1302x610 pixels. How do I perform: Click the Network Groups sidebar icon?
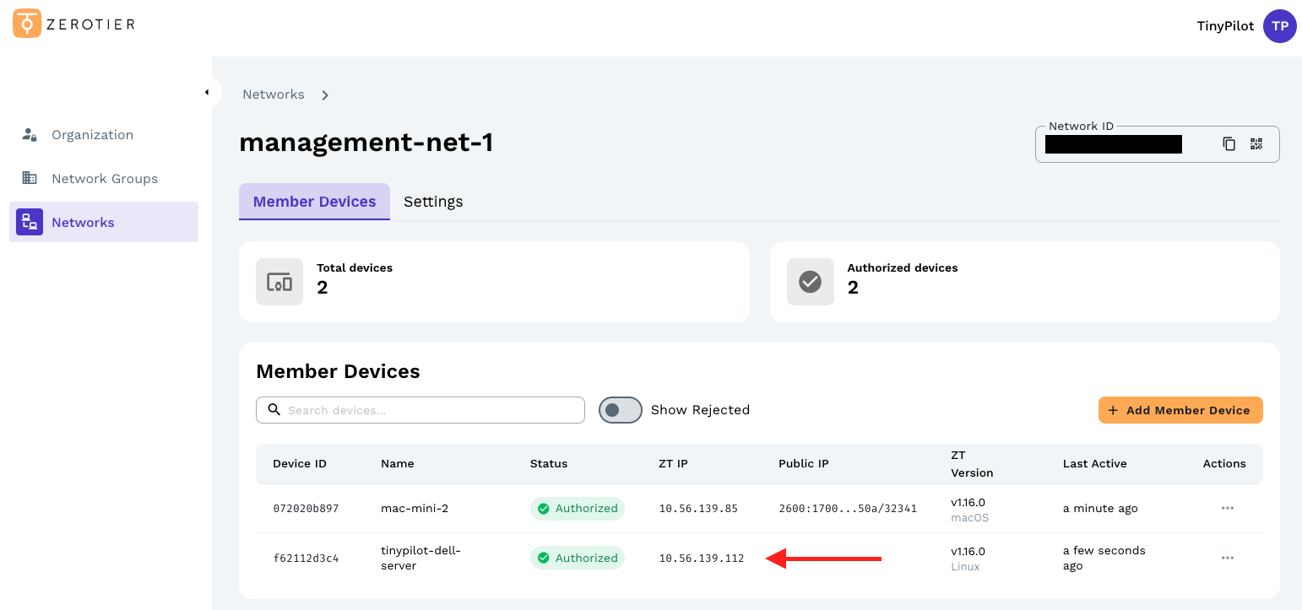30,178
